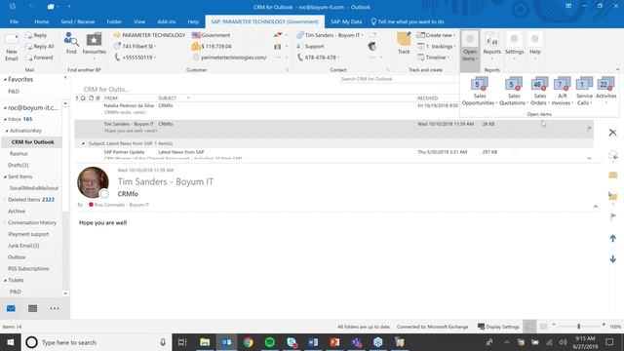Launch Chrome from the taskbar
The height and width of the screenshot is (351, 624).
coord(248,342)
